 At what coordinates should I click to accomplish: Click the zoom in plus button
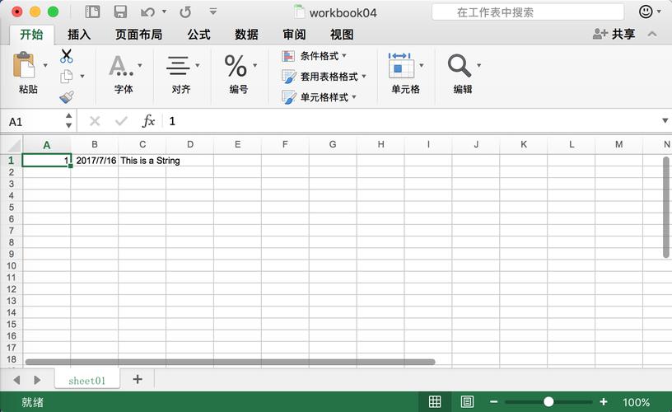[604, 402]
